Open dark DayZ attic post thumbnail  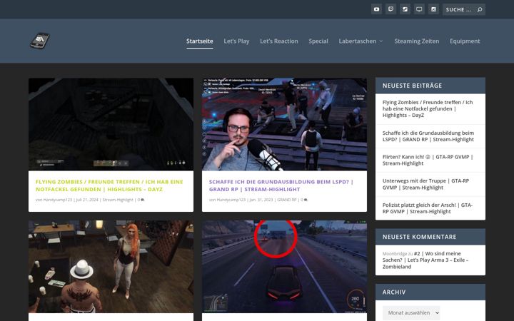(x=111, y=124)
